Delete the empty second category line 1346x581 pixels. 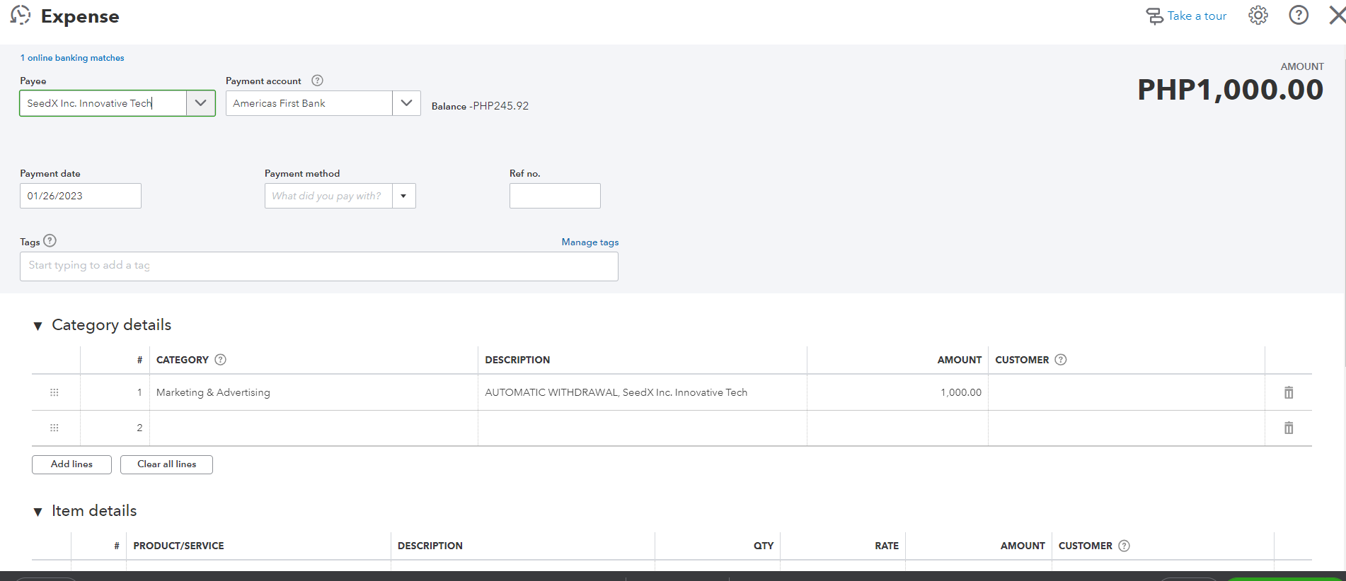pyautogui.click(x=1289, y=428)
